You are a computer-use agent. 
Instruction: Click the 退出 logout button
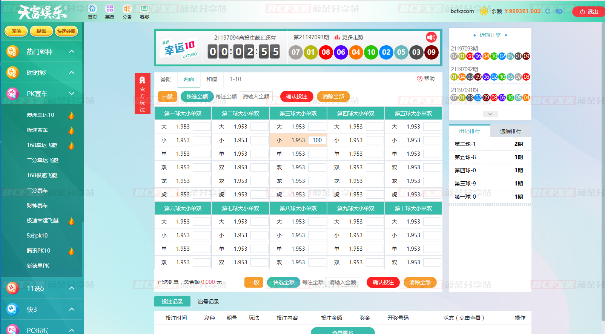point(588,12)
